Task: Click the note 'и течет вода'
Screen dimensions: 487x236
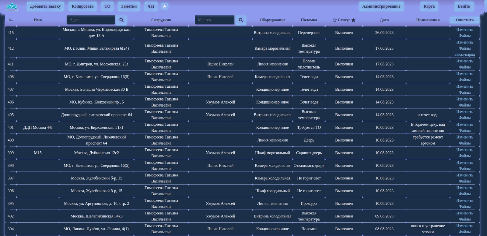Action: 428,115
